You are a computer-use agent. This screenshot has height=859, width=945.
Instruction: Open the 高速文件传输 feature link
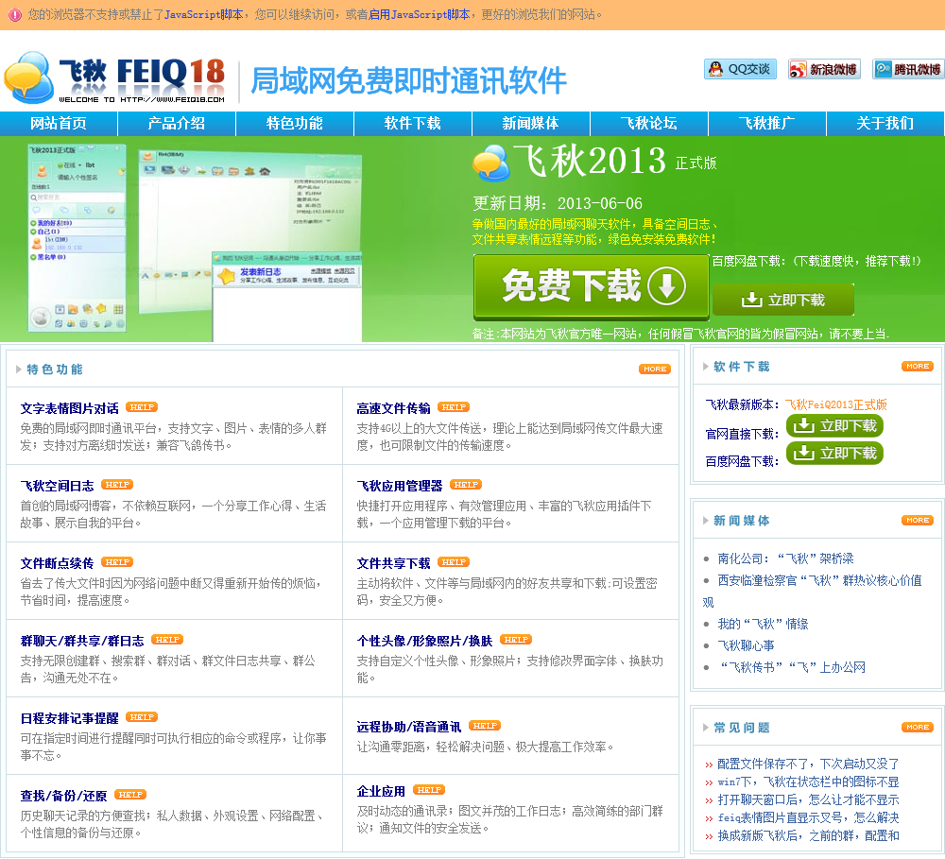click(393, 408)
